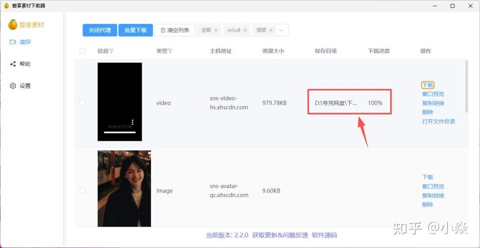The height and width of the screenshot is (248, 480).
Task: Click 删除 for the image row
Action: click(428, 205)
